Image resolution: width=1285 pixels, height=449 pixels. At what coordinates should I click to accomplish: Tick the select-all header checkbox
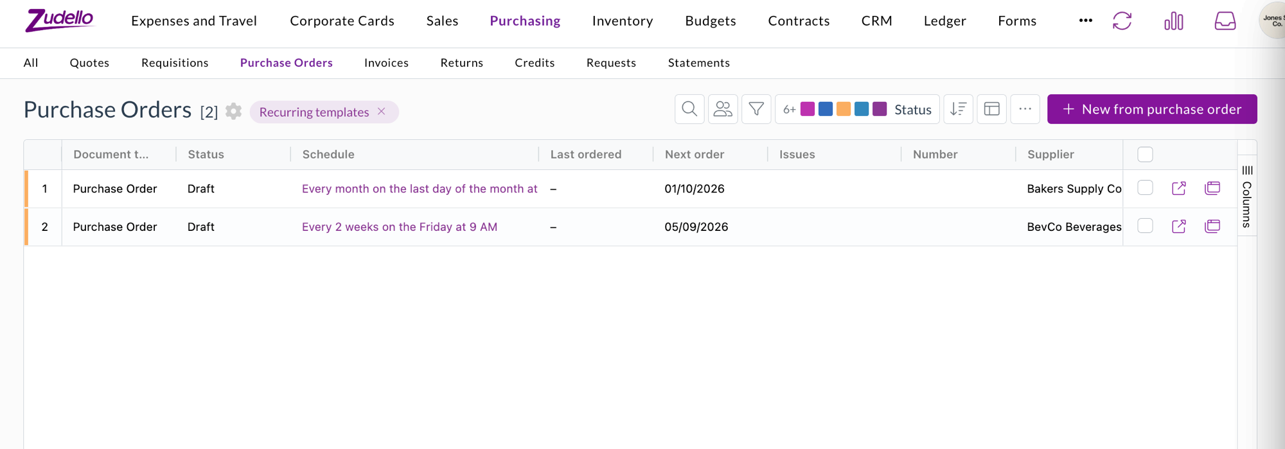(1145, 155)
